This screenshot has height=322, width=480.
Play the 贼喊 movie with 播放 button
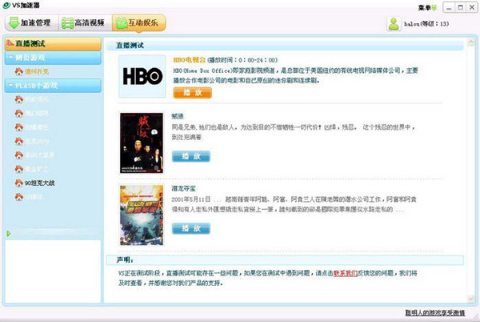[191, 156]
